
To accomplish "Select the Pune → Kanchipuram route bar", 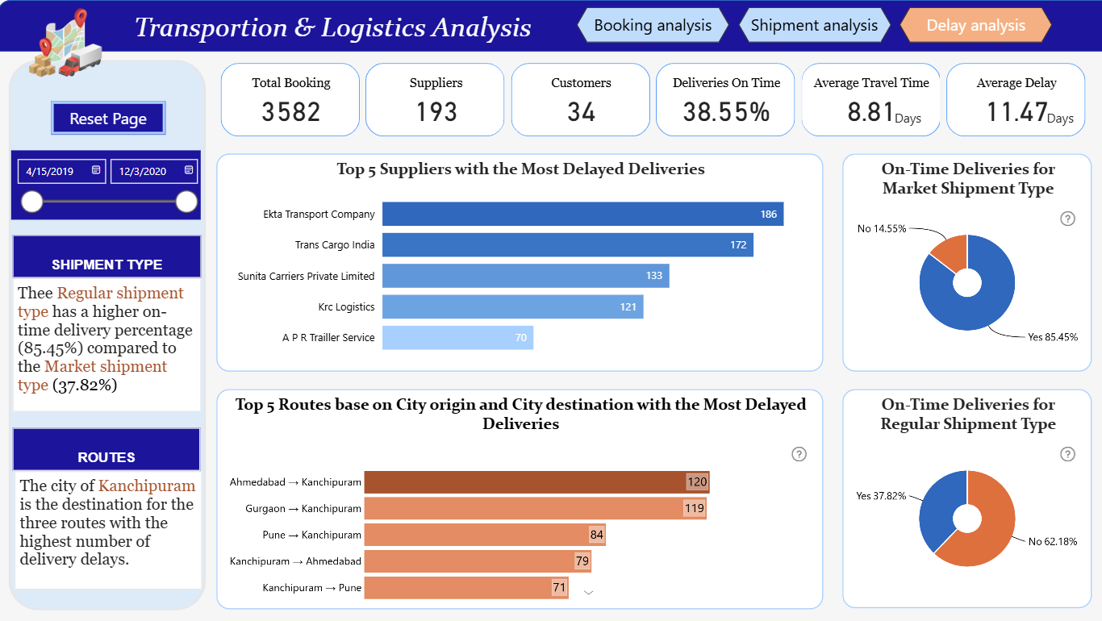I will [x=485, y=535].
